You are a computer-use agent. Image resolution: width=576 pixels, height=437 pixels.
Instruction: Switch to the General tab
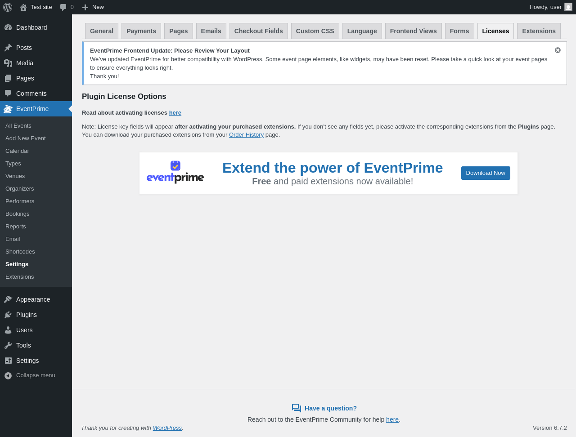102,31
